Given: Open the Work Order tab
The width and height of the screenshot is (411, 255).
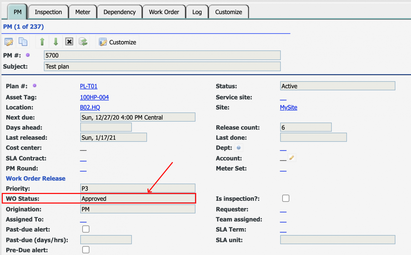Looking at the screenshot, I should pos(164,12).
